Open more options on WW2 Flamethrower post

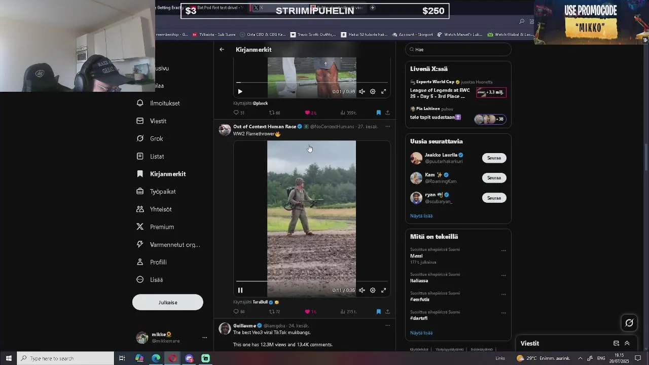(388, 127)
